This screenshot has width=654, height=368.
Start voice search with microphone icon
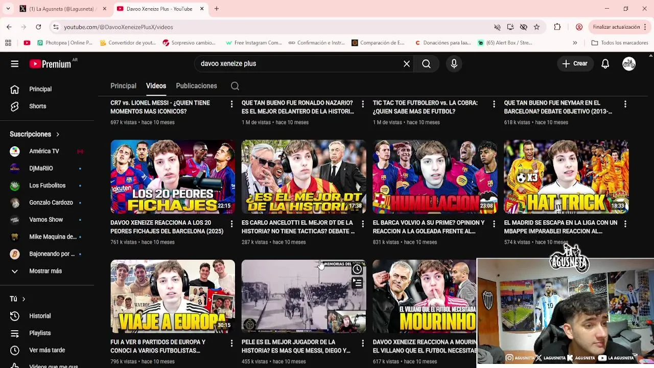pyautogui.click(x=454, y=64)
